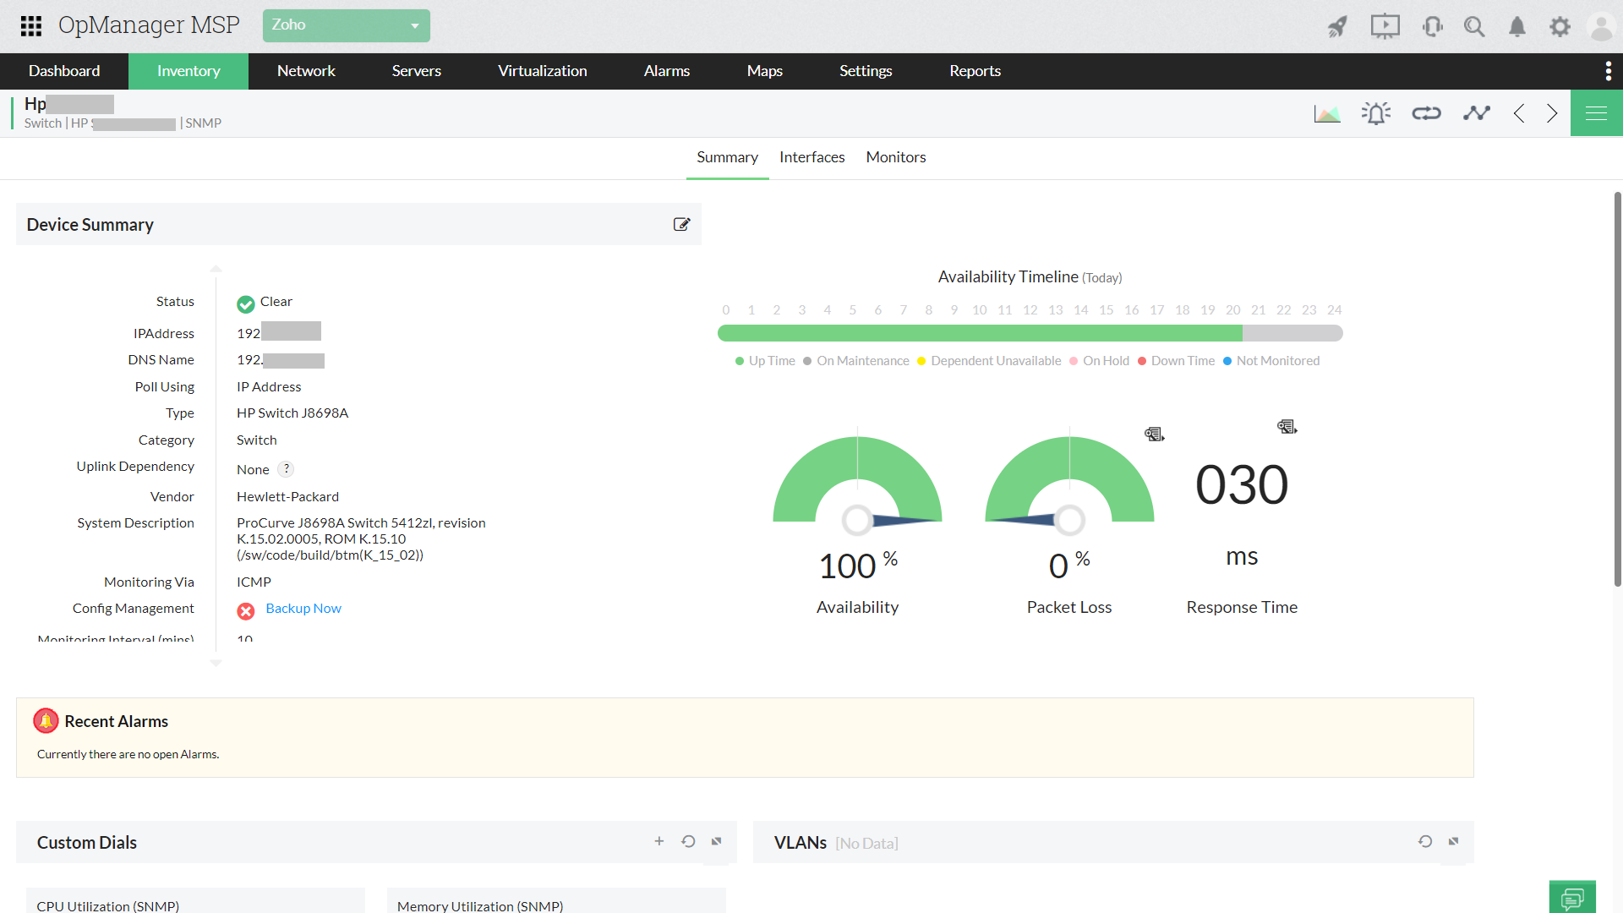
Task: Click the rocket quick-start icon
Action: (1337, 27)
